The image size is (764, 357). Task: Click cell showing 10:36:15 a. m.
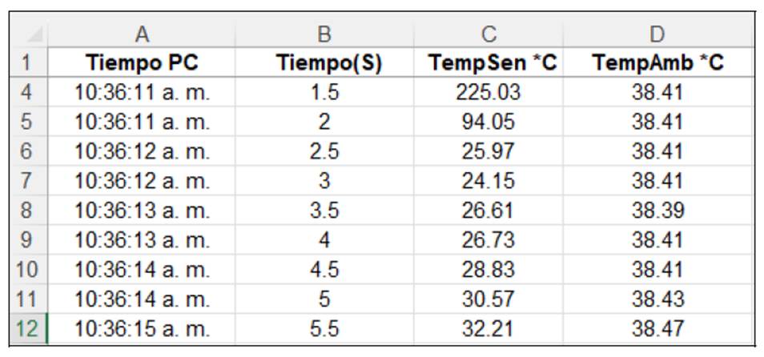coord(142,328)
